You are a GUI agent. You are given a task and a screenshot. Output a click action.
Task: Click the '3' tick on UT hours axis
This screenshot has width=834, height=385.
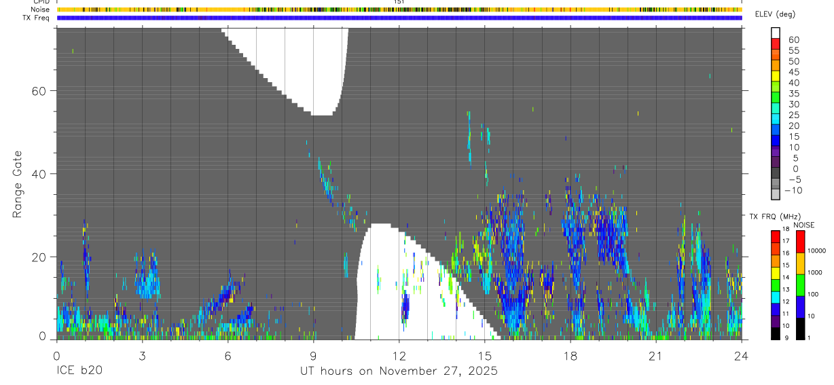(142, 356)
